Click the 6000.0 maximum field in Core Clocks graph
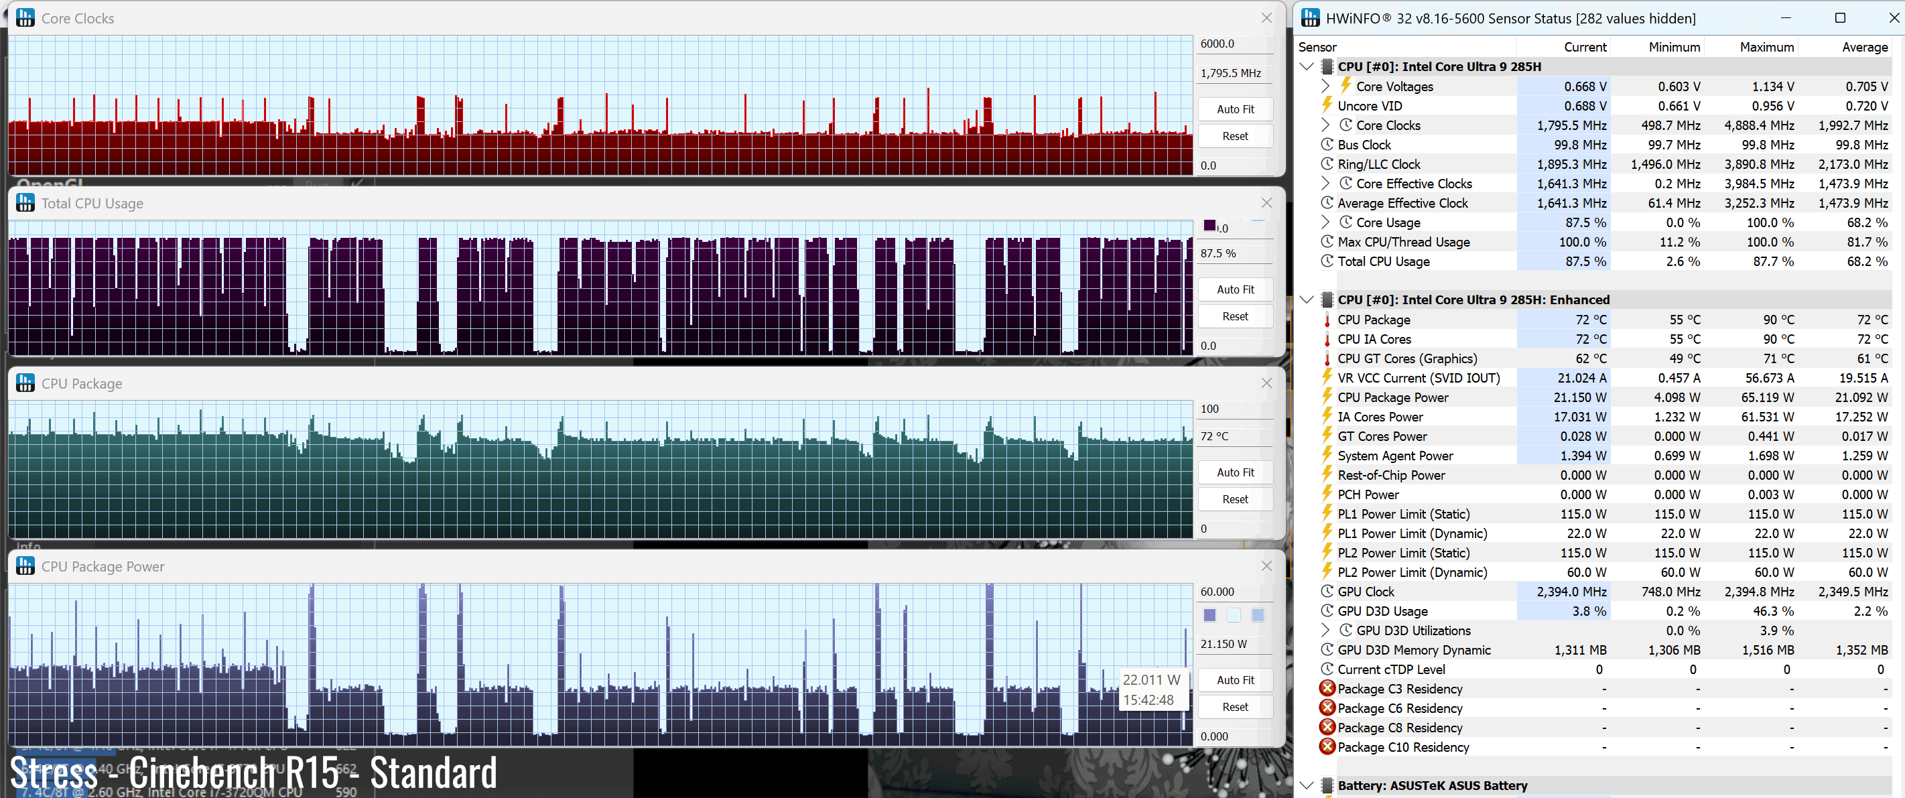Screen dimensions: 1905x798 coord(1235,44)
